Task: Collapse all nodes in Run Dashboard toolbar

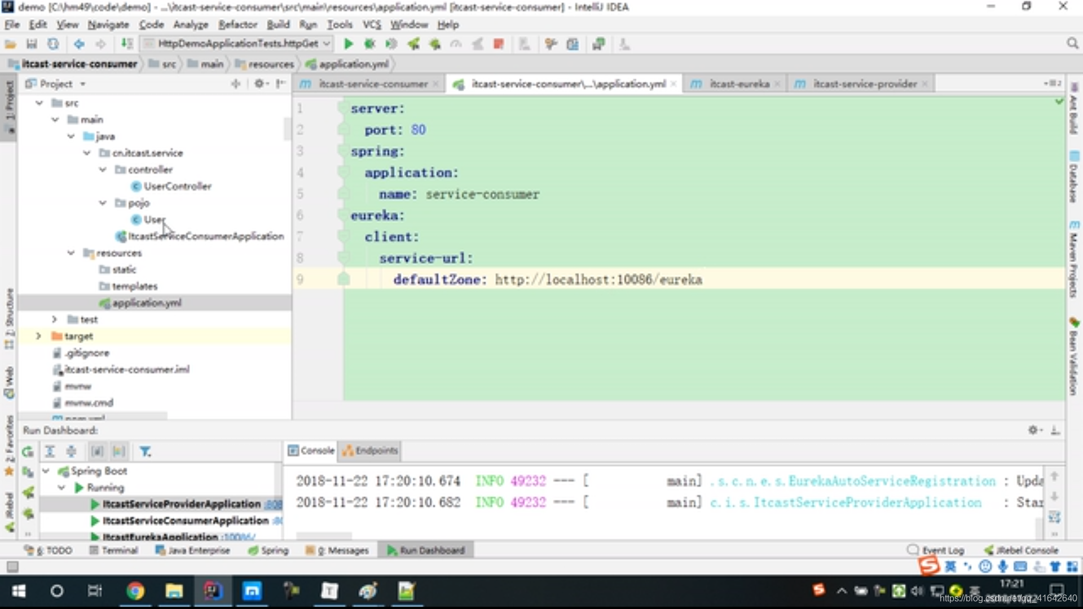Action: [x=71, y=452]
